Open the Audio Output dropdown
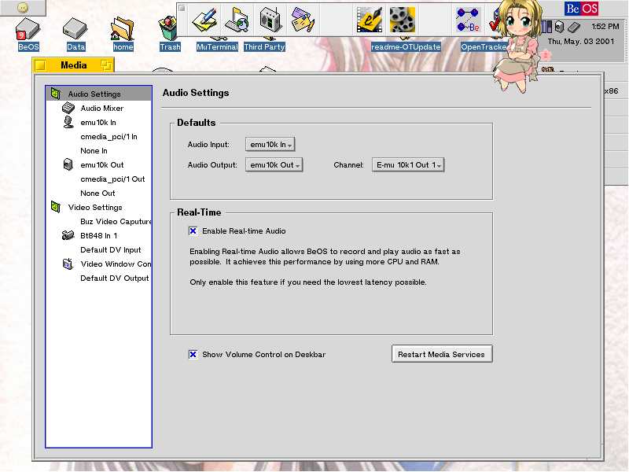Viewport: 629px width, 472px height. (273, 165)
